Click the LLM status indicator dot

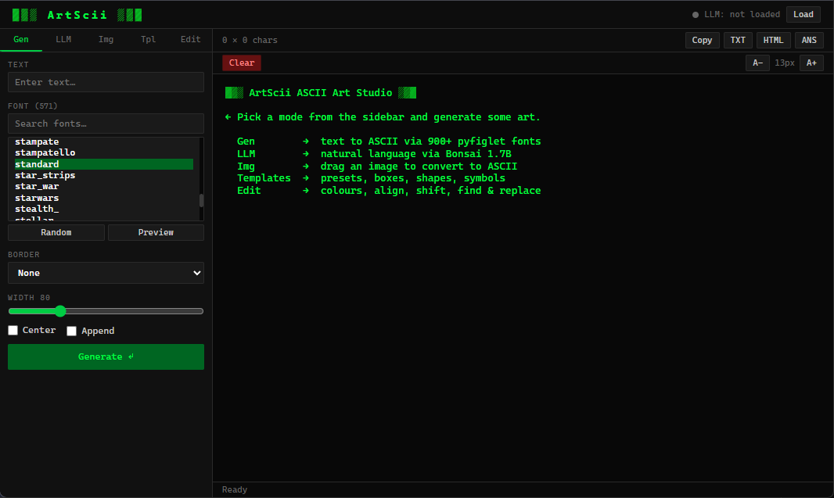pos(696,15)
